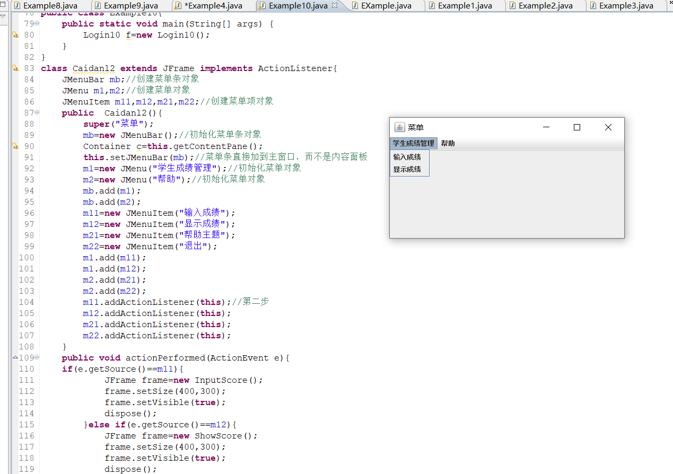Fold the actionPerformed method at line 109
Viewport: 673px width, 474px height.
(37, 358)
